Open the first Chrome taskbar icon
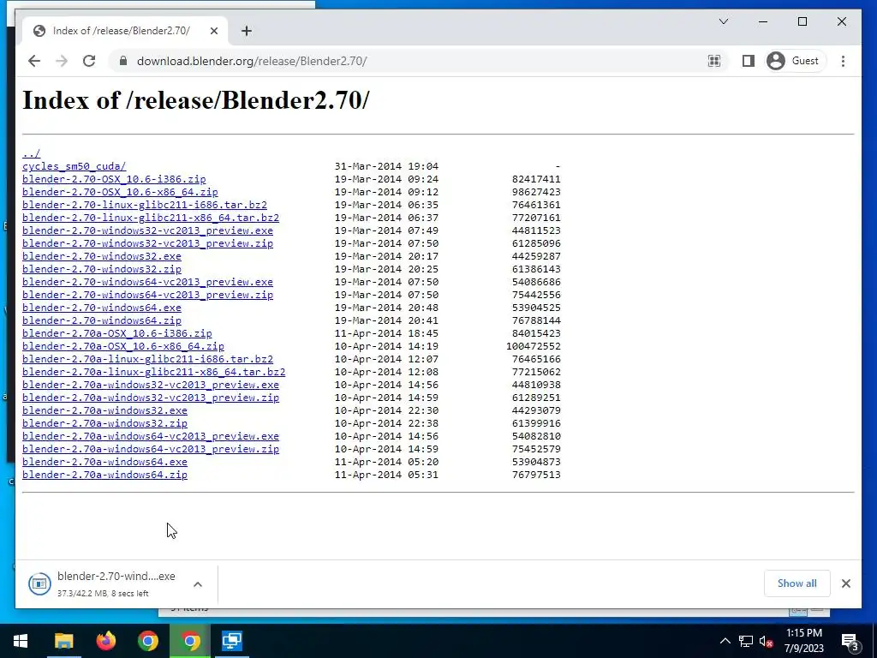 (x=147, y=641)
